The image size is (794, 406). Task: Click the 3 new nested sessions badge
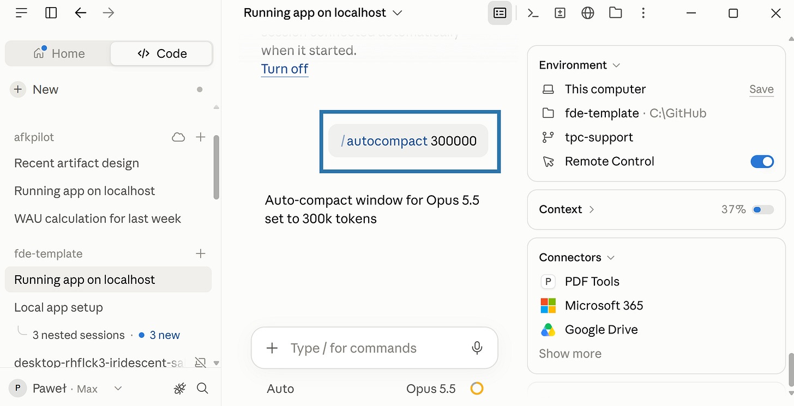point(159,335)
